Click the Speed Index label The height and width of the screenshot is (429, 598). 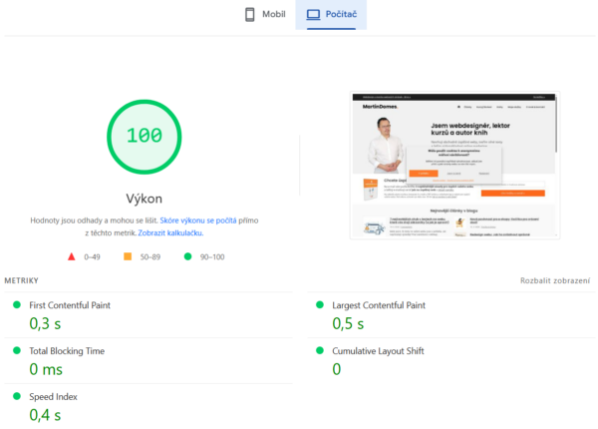53,397
